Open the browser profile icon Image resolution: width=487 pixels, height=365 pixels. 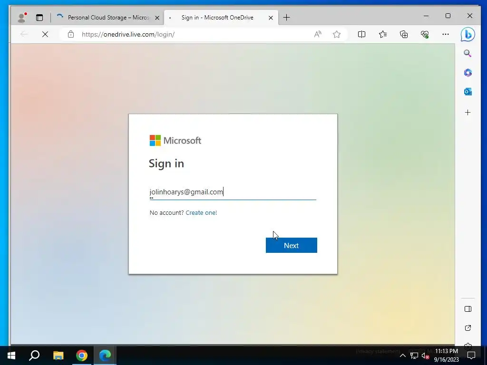[22, 18]
